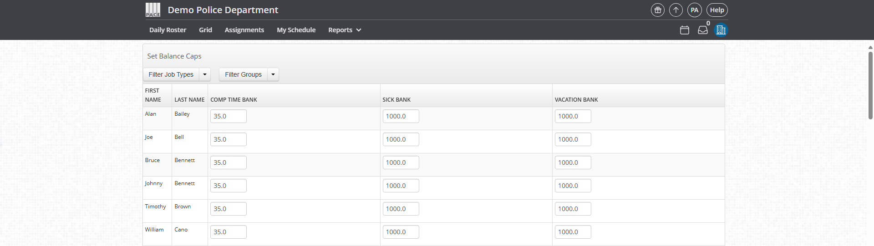Screen dimensions: 874x246
Task: Click the blue building organization icon
Action: pos(721,30)
